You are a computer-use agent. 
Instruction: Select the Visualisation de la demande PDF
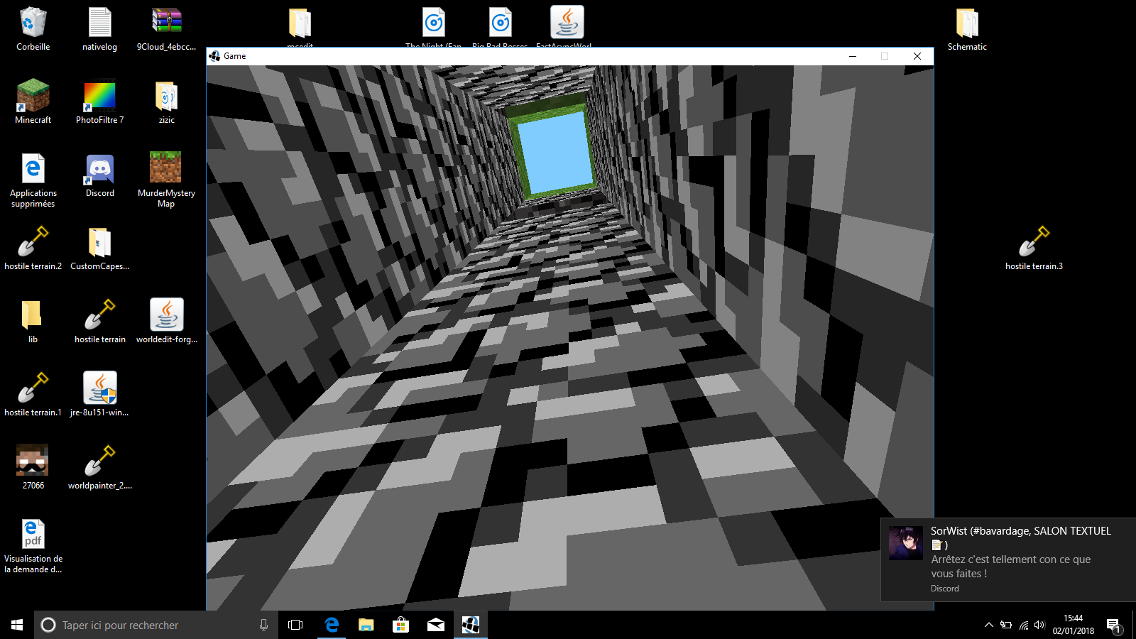tap(33, 534)
